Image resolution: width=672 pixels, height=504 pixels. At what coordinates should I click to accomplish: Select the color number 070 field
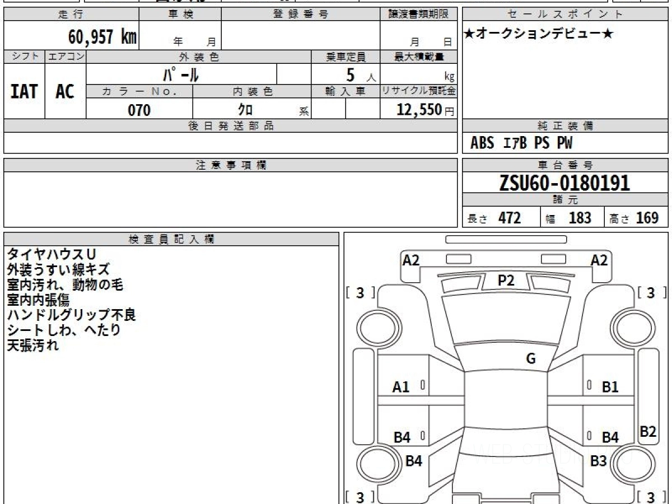[x=139, y=110]
